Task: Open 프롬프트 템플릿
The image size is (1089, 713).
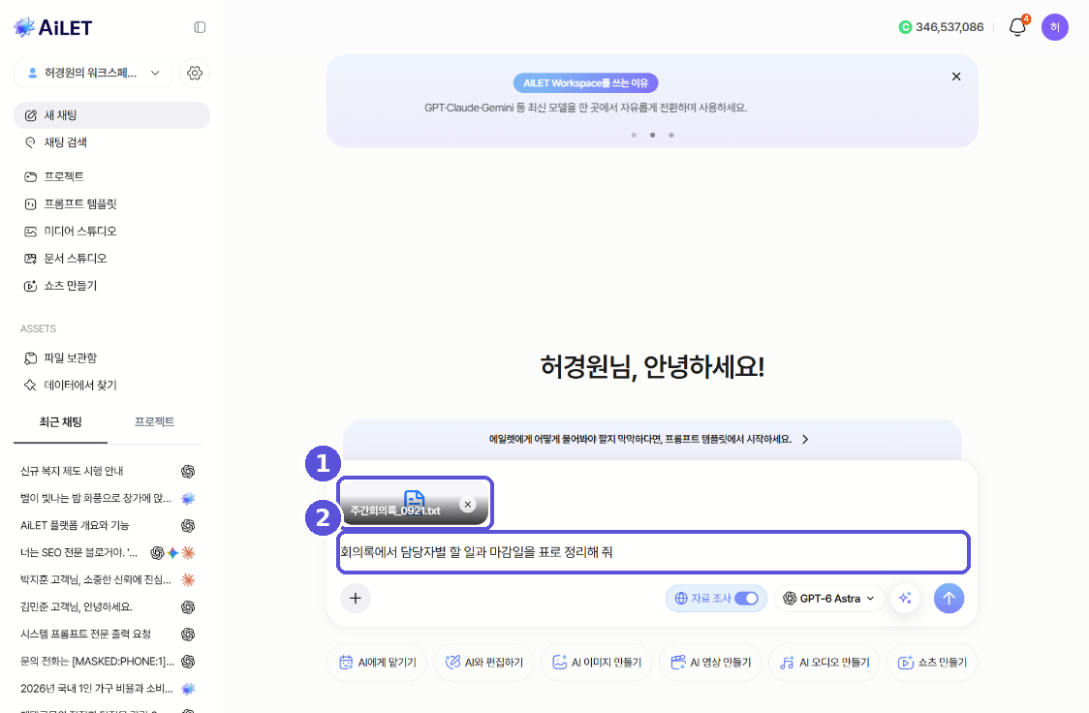Action: [111, 204]
